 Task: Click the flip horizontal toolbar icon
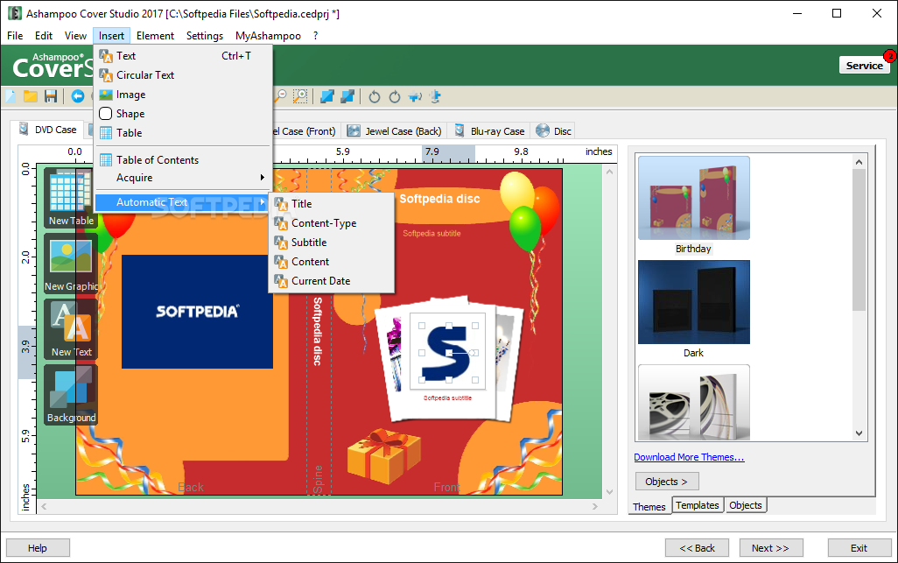[415, 97]
